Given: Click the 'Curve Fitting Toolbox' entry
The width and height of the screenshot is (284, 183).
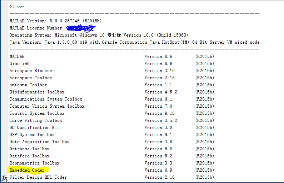Looking at the screenshot, I should [x=36, y=120].
